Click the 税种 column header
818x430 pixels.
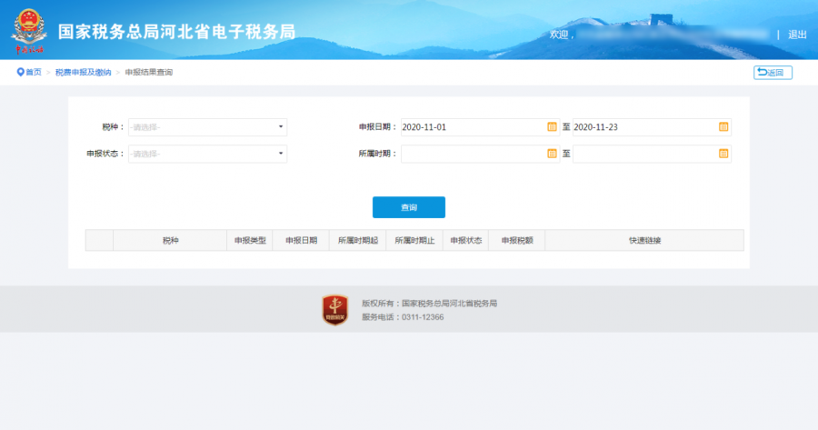click(x=170, y=241)
